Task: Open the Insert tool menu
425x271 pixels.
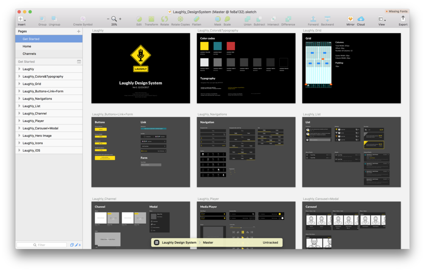Action: tap(22, 19)
